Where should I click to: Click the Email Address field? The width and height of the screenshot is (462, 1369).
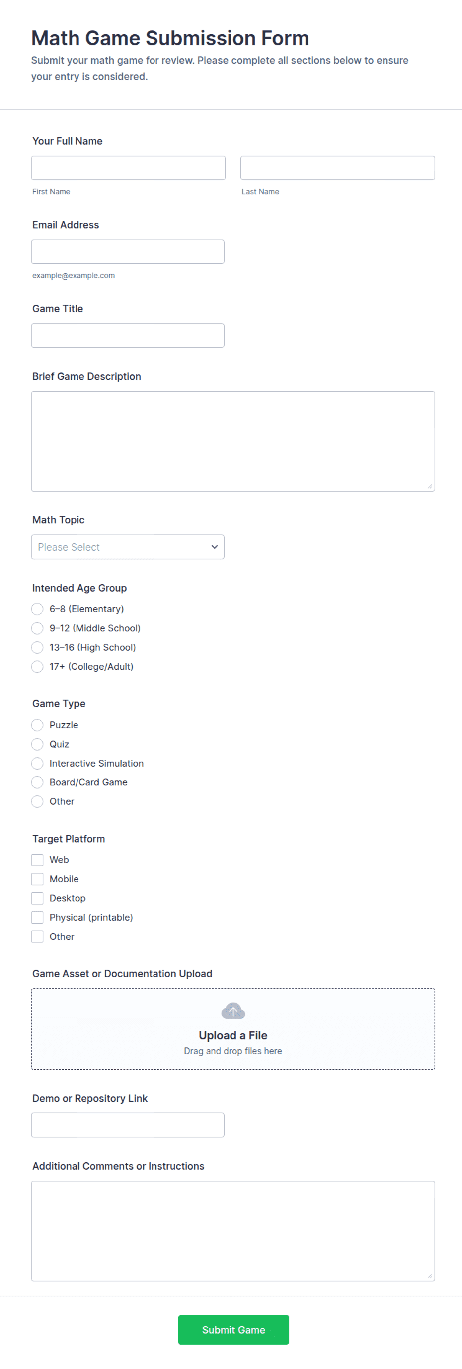(x=128, y=252)
